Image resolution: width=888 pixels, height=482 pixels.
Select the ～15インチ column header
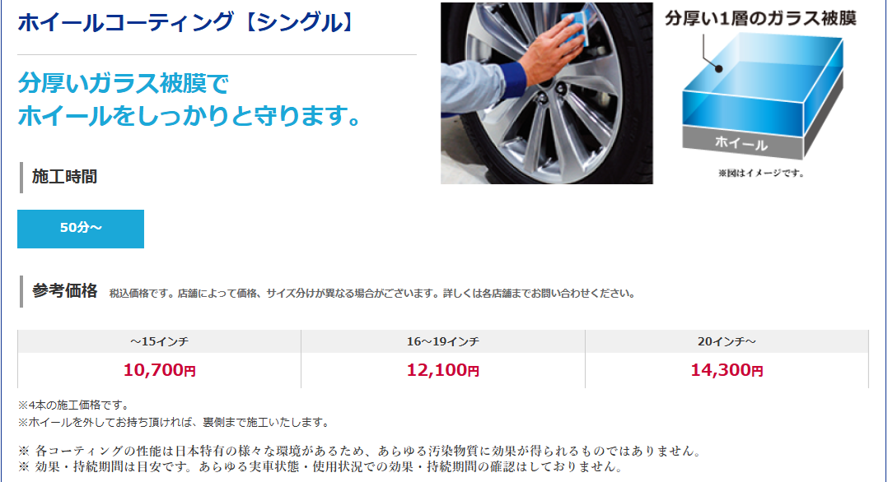click(160, 341)
